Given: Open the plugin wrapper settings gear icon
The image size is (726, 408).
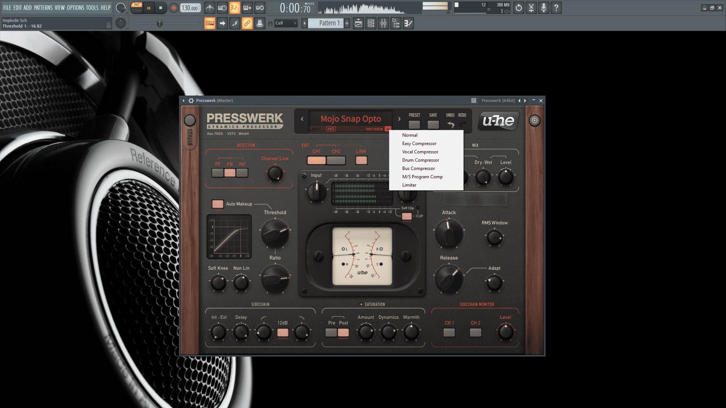Looking at the screenshot, I should (x=191, y=100).
